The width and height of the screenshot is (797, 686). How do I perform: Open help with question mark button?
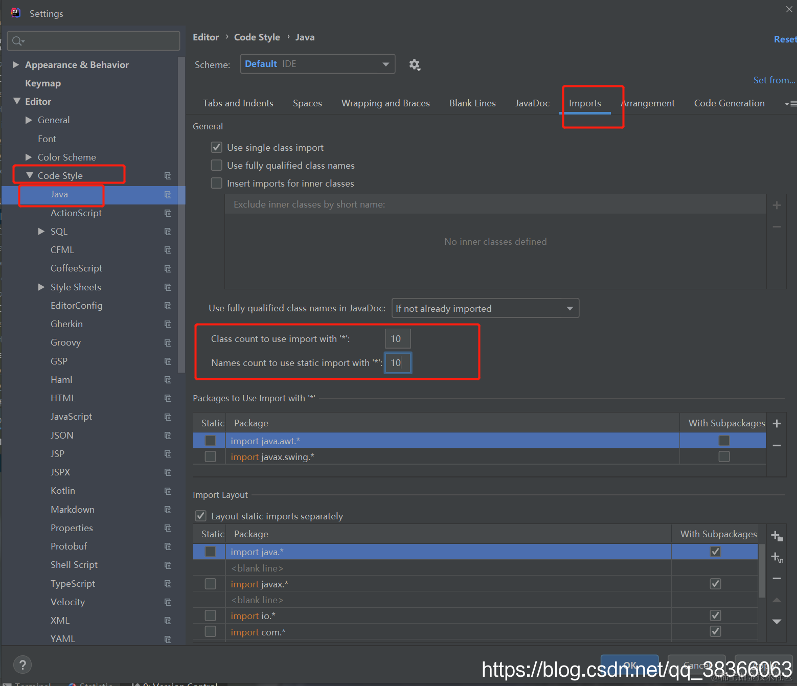(22, 665)
